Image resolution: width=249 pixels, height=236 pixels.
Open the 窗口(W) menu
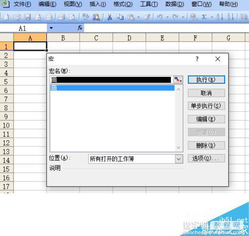pyautogui.click(x=201, y=4)
